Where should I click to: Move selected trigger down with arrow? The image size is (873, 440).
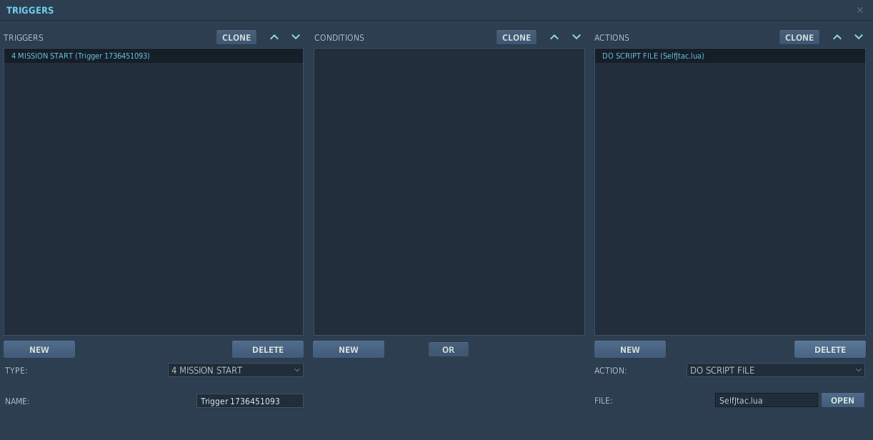click(296, 37)
